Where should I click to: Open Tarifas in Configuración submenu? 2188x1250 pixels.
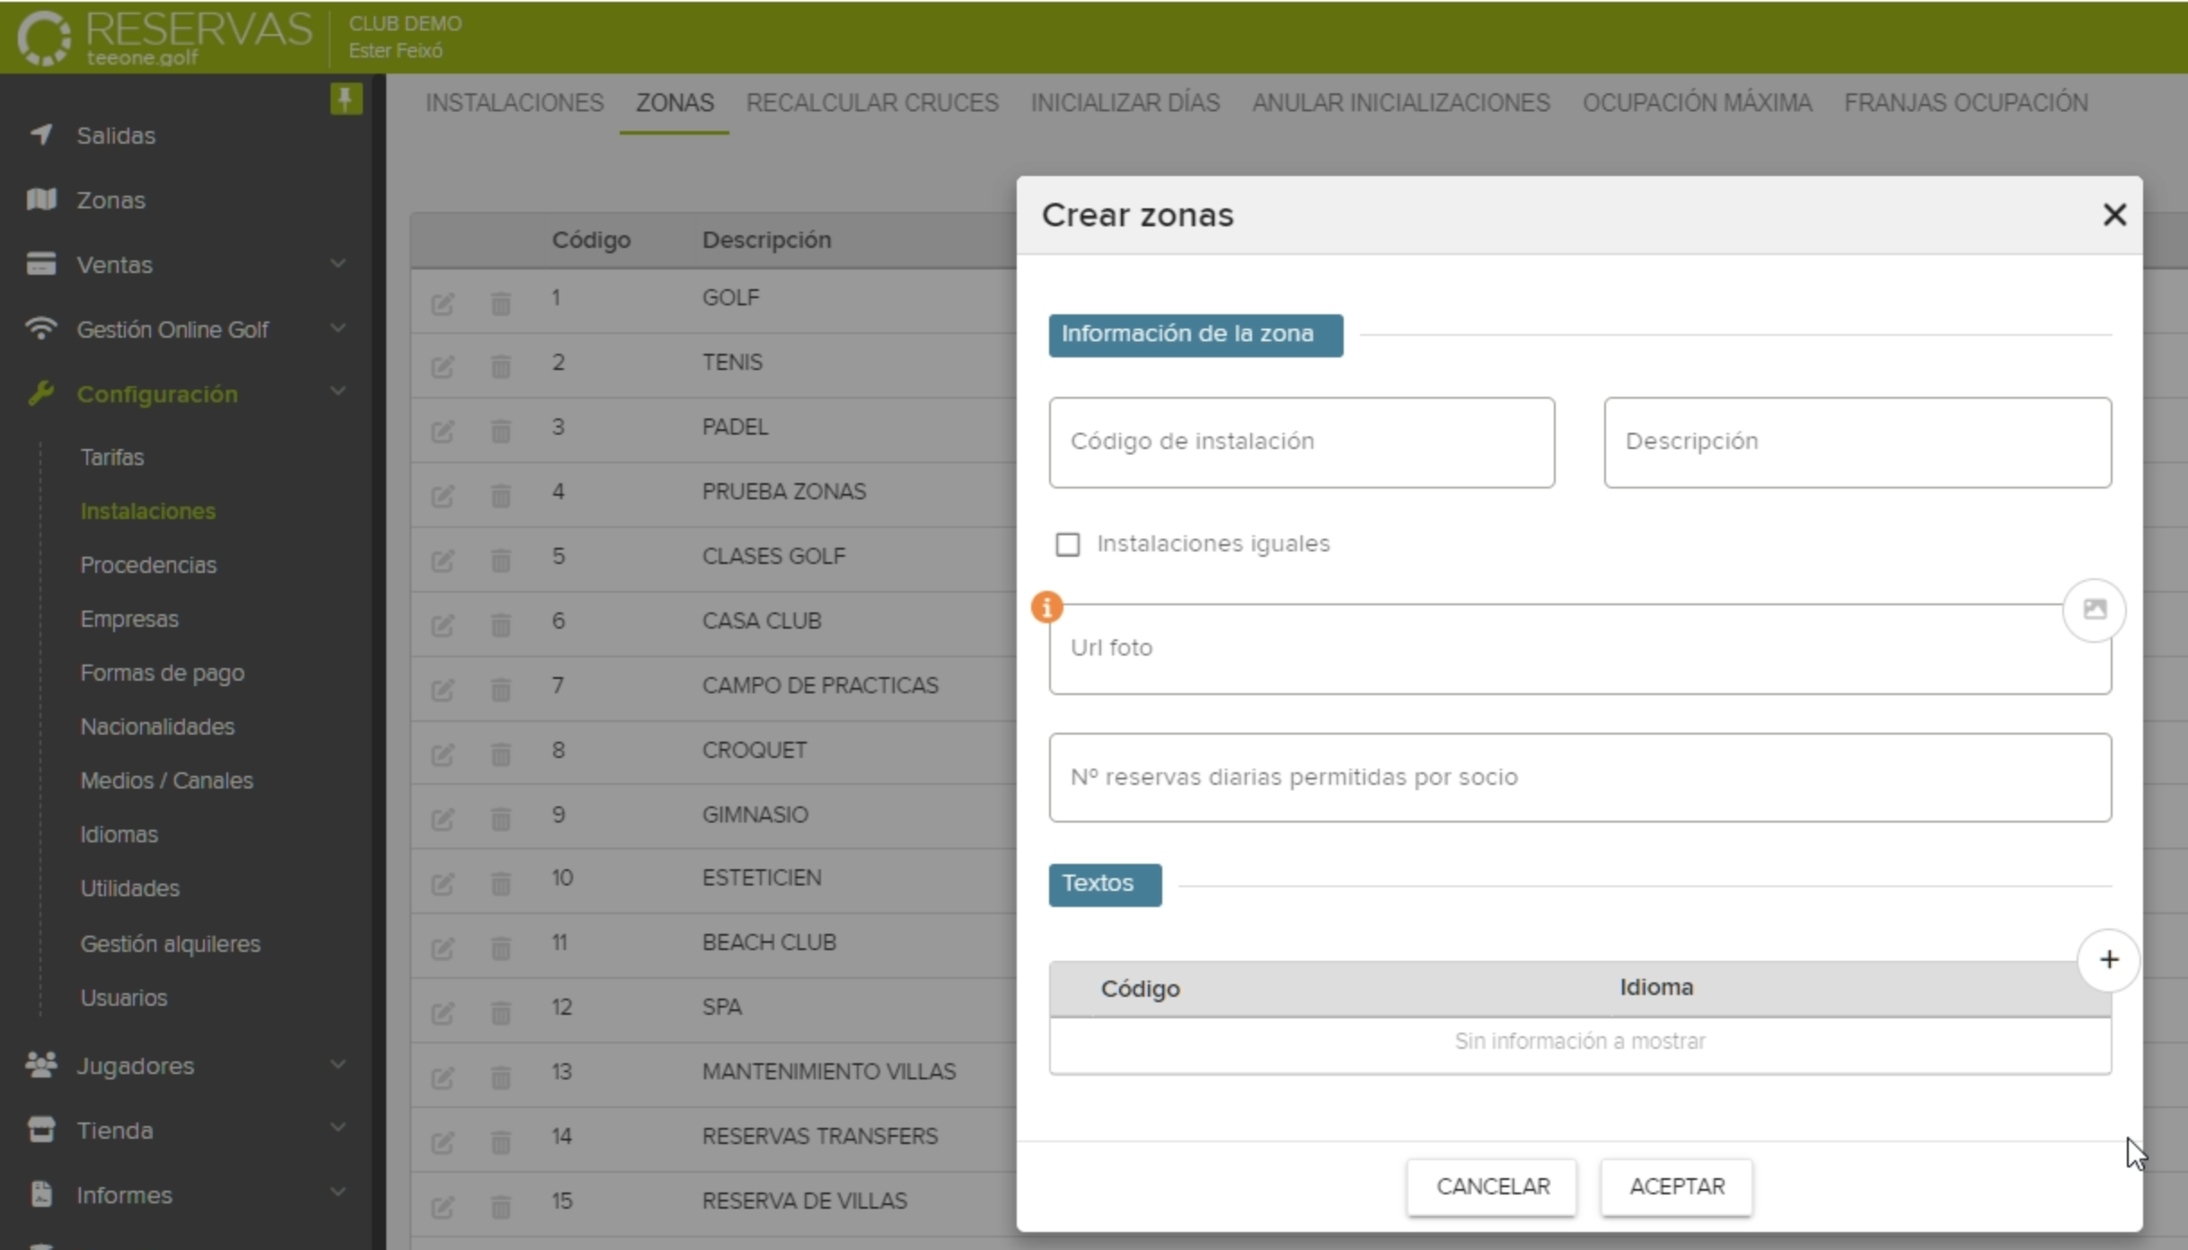click(112, 457)
